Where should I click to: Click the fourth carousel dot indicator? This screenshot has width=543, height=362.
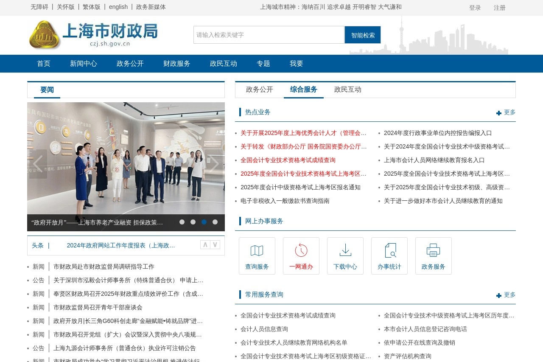tap(215, 222)
